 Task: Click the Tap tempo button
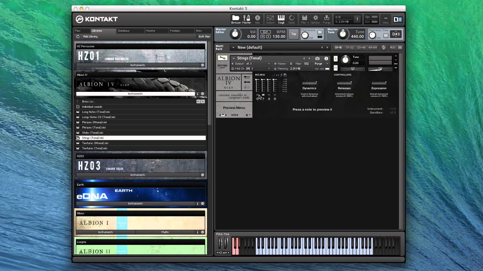click(x=294, y=34)
